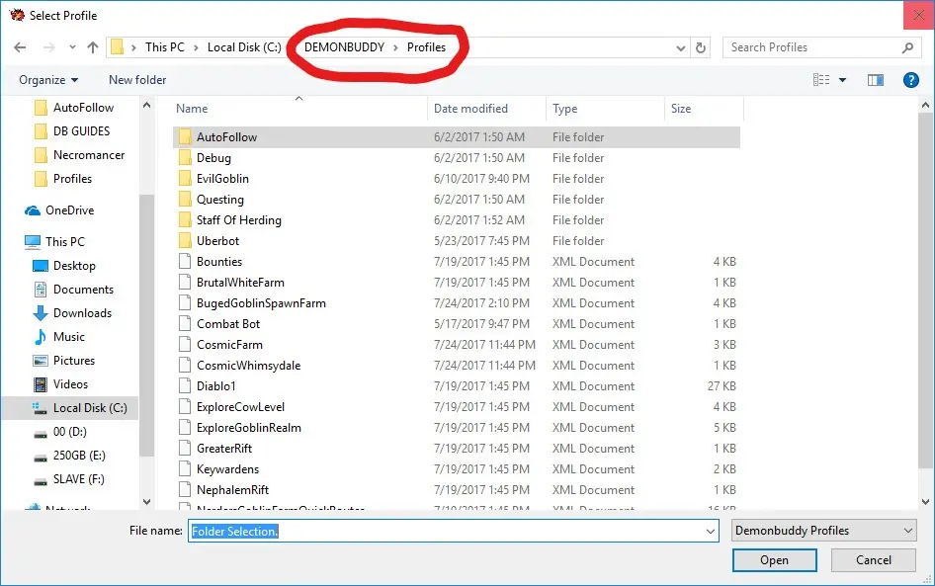Select the BrutalWhiteFarm file
This screenshot has width=935, height=586.
click(457, 283)
